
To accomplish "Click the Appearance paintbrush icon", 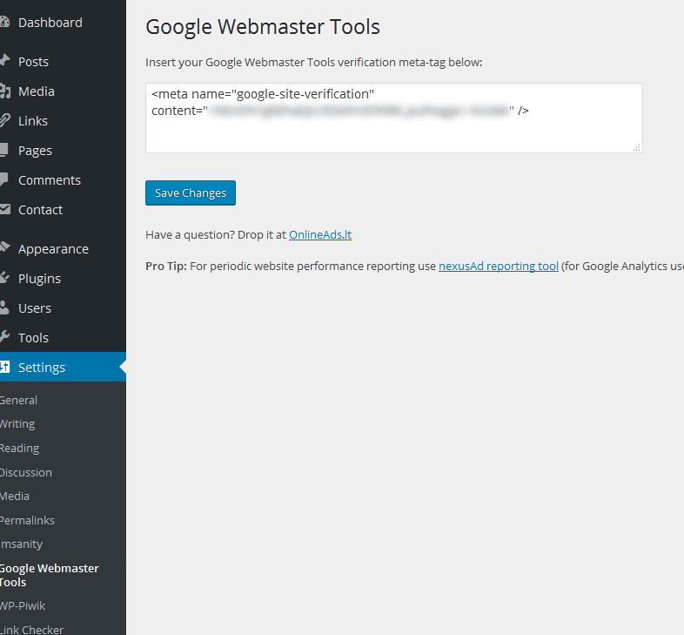I will [x=4, y=247].
